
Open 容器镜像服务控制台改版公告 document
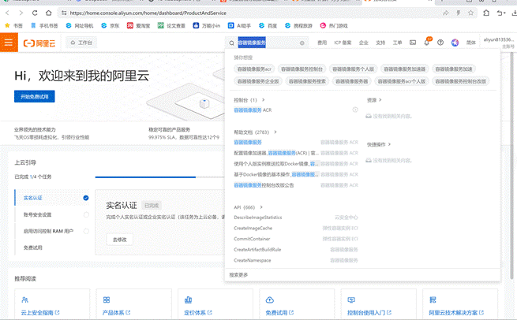point(264,185)
